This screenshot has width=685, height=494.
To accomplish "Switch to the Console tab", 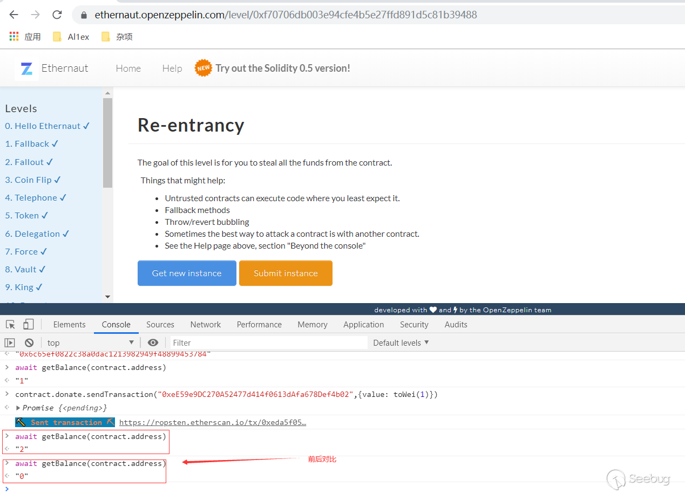I will click(x=116, y=324).
